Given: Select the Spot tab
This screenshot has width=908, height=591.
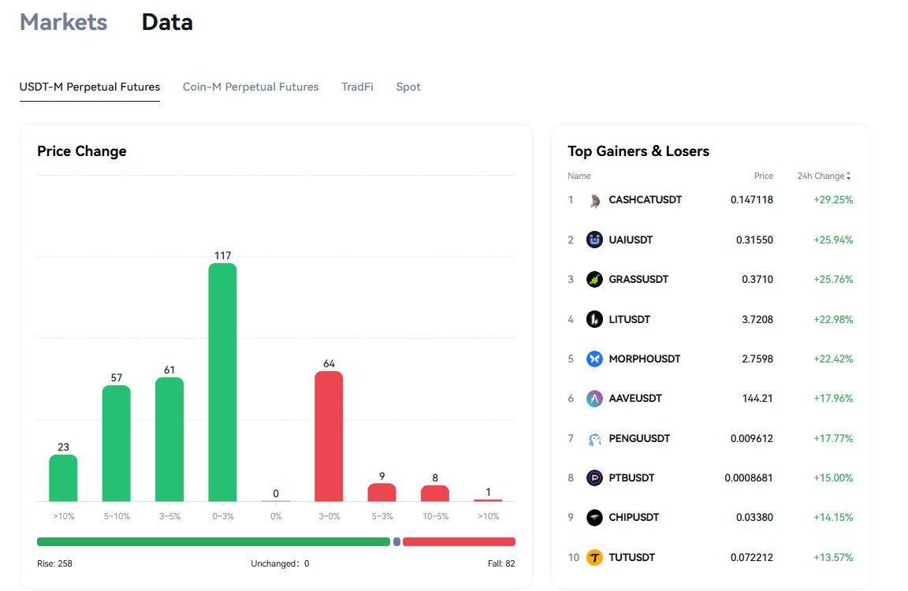Looking at the screenshot, I should 408,87.
